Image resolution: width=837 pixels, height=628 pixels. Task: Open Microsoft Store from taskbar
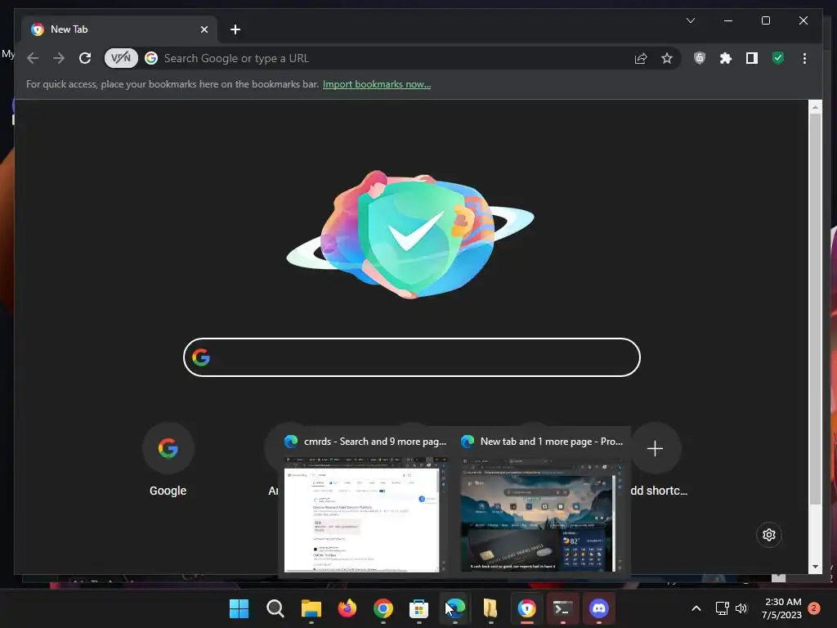pos(419,608)
